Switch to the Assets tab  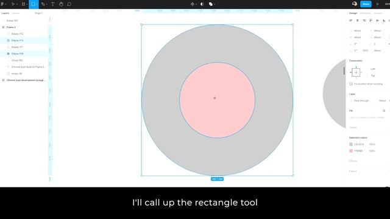click(x=16, y=13)
